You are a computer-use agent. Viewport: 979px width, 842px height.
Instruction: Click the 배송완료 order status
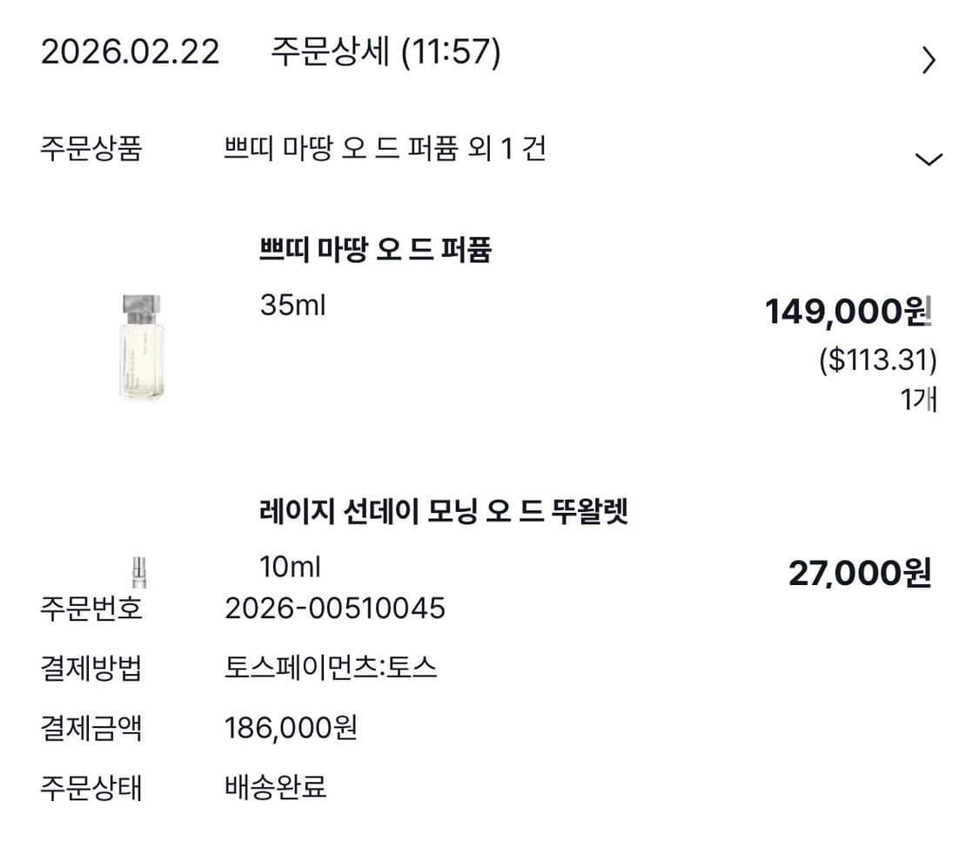(x=275, y=788)
